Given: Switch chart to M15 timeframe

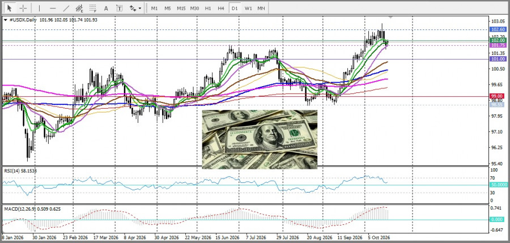Looking at the screenshot, I should coord(181,8).
